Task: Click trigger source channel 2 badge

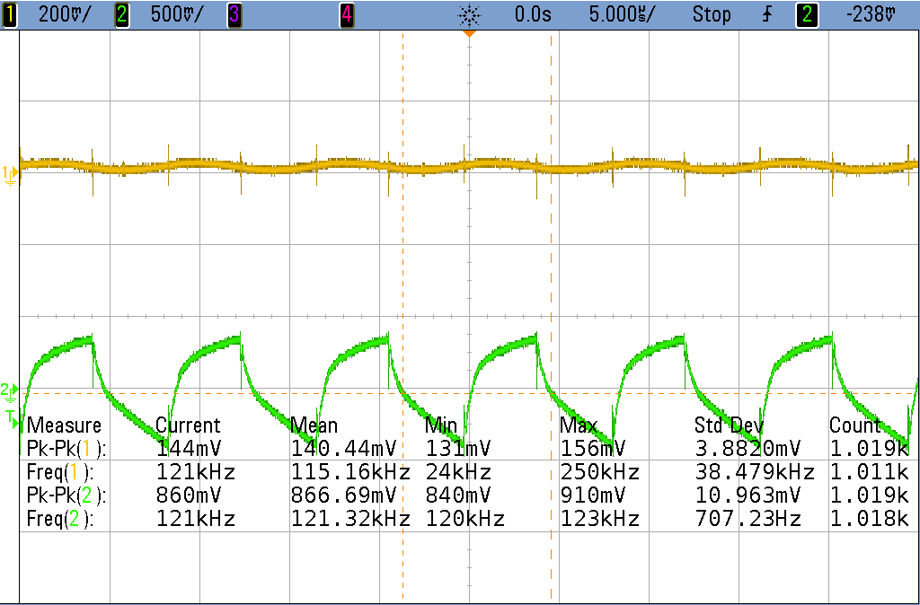Action: 807,14
